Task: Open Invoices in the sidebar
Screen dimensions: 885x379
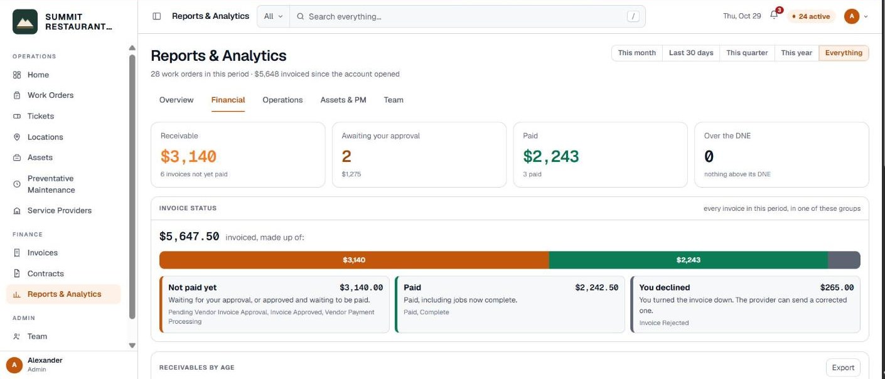Action: (63, 253)
